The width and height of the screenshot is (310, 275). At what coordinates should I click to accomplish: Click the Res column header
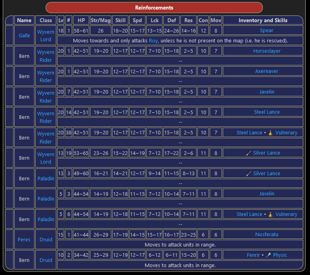point(188,20)
